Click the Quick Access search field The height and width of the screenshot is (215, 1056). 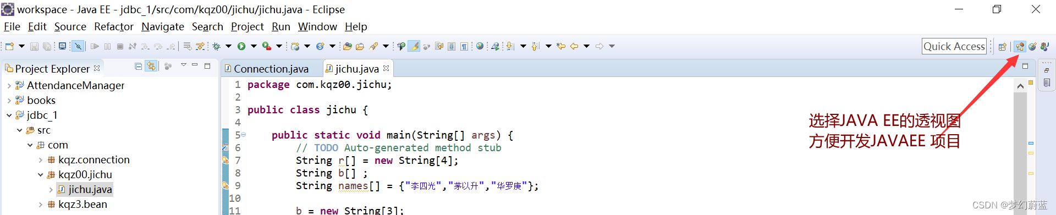pos(954,46)
